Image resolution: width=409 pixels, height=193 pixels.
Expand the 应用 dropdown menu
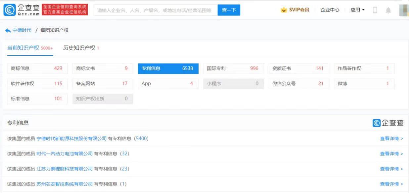(358, 10)
